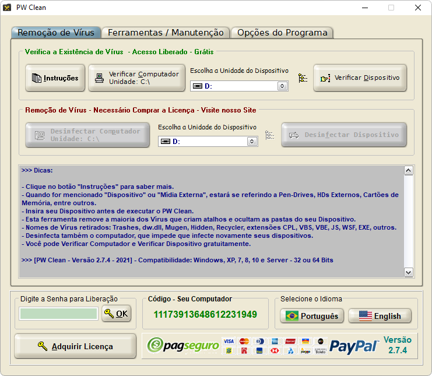Open drive dropdown in the virus removal section
Image resolution: width=432 pixels, height=376 pixels.
[252, 141]
